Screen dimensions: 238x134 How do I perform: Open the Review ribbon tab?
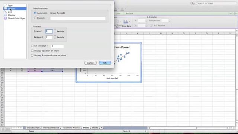[129, 13]
